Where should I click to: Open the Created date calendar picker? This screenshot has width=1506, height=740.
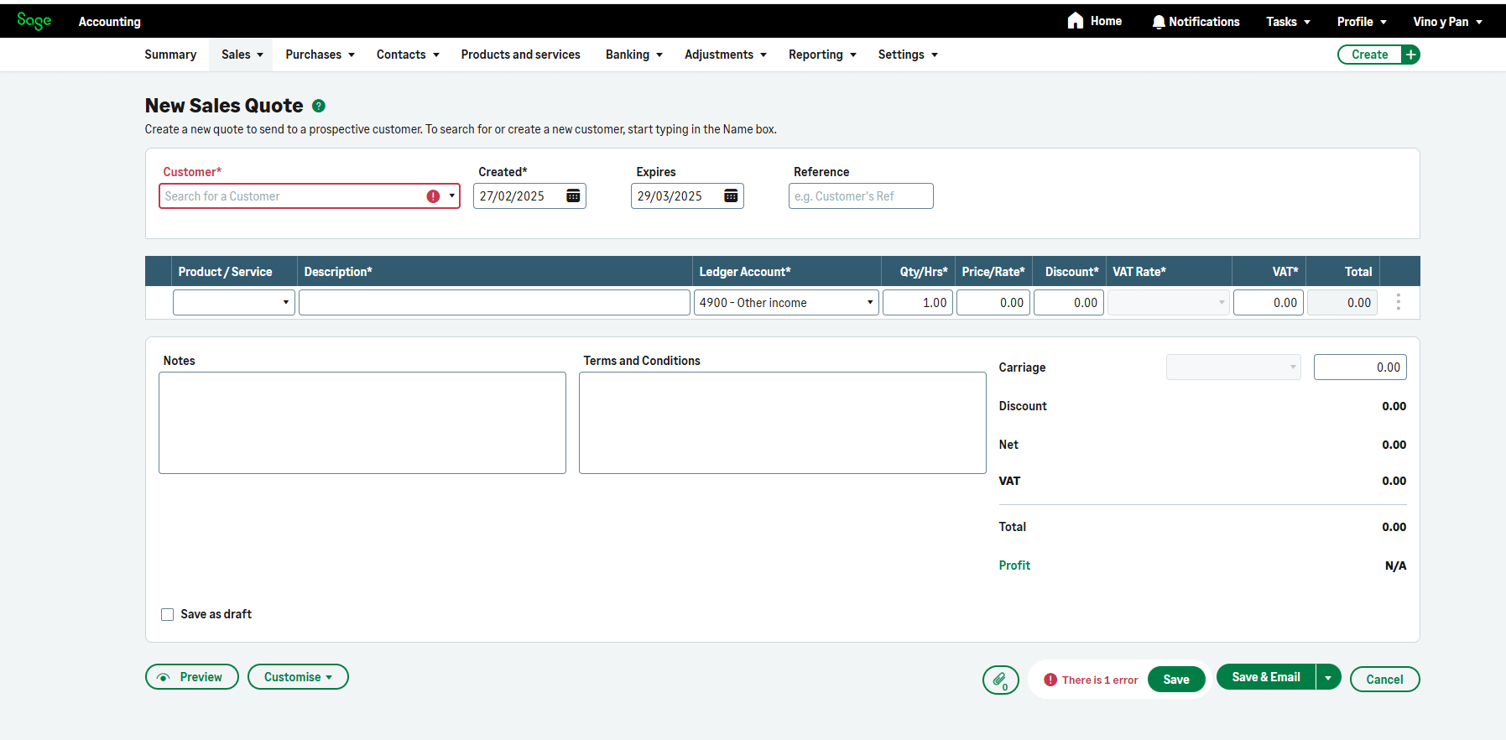tap(573, 196)
